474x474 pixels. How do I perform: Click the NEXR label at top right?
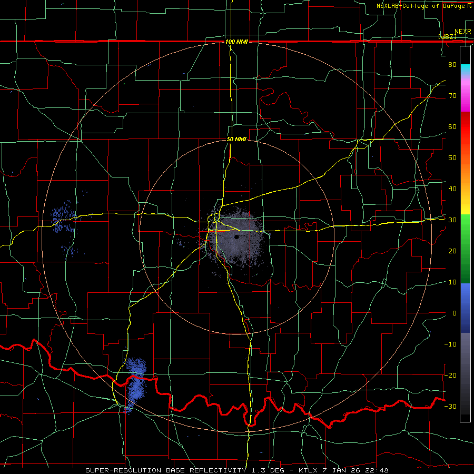(462, 32)
